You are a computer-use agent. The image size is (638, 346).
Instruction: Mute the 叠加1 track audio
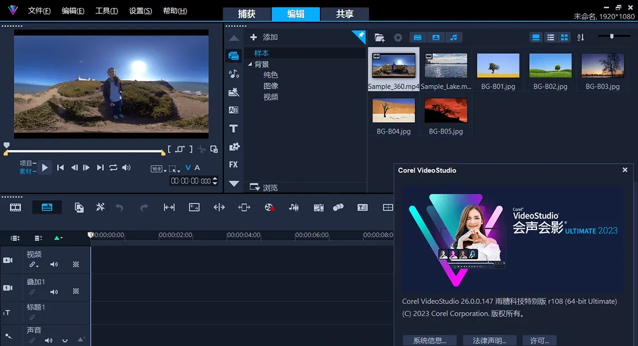click(54, 292)
